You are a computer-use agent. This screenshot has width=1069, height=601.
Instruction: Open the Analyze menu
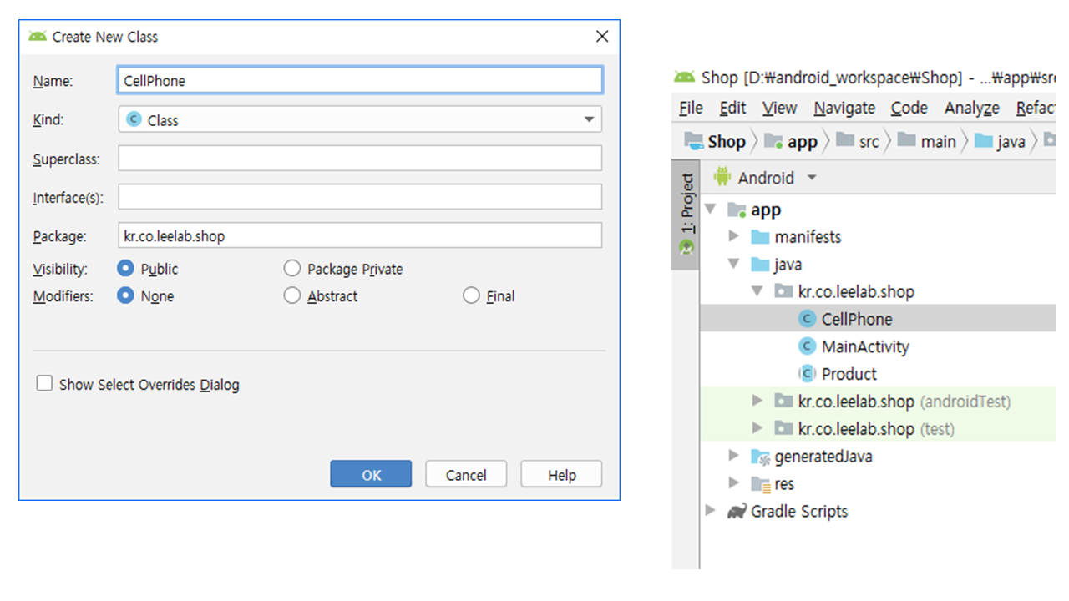(x=971, y=108)
